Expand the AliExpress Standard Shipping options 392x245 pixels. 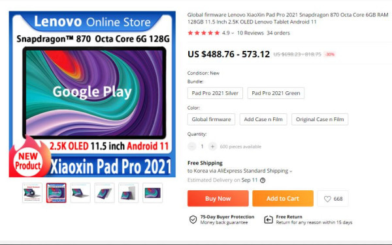coord(291,171)
